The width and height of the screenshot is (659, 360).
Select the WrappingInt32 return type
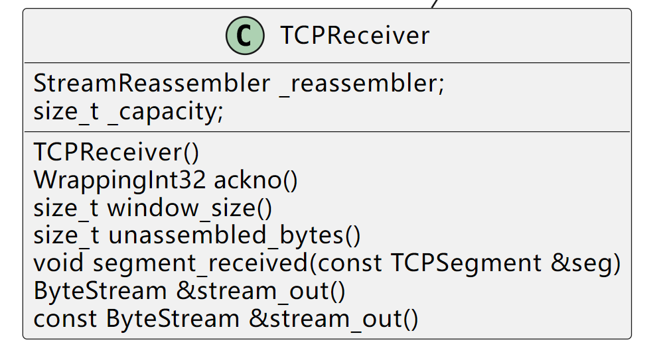119,180
